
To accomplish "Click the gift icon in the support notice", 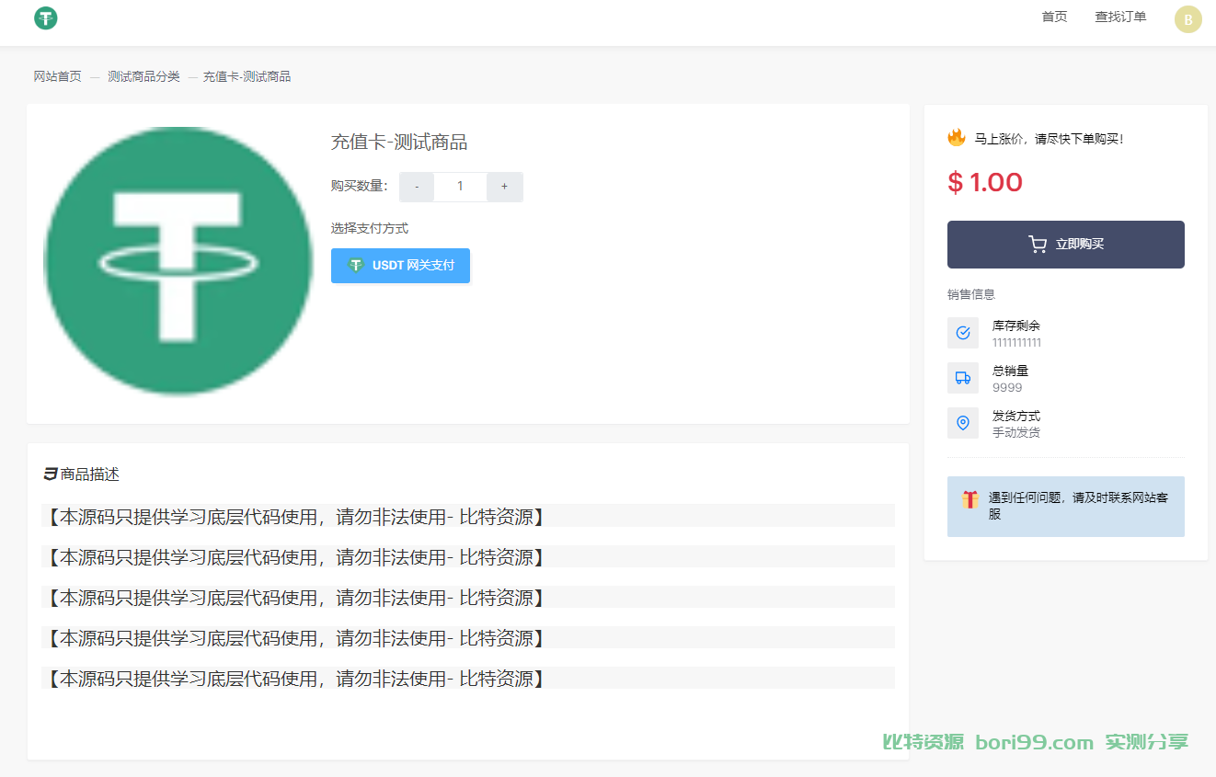I will click(970, 499).
